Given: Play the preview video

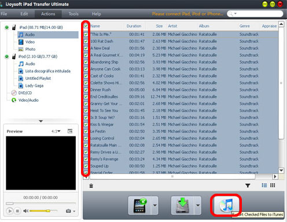Looking at the screenshot, I should tap(10, 211).
